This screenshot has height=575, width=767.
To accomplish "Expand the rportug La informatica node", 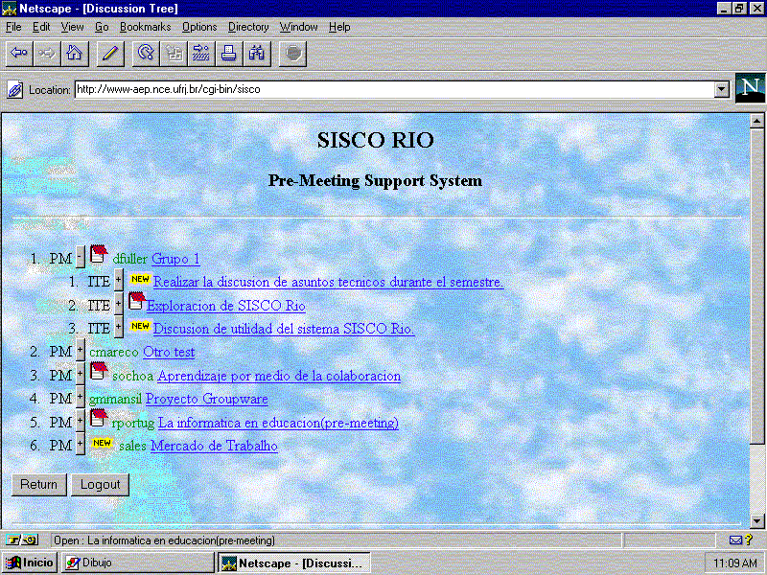I will tap(81, 421).
